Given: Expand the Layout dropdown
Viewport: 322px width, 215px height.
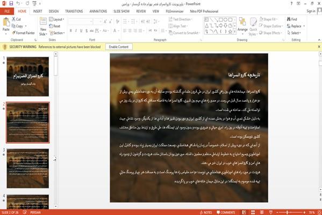Looking at the screenshot, I should pos(56,19).
